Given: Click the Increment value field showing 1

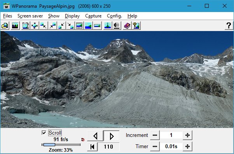Looking at the screenshot, I should (x=171, y=135).
